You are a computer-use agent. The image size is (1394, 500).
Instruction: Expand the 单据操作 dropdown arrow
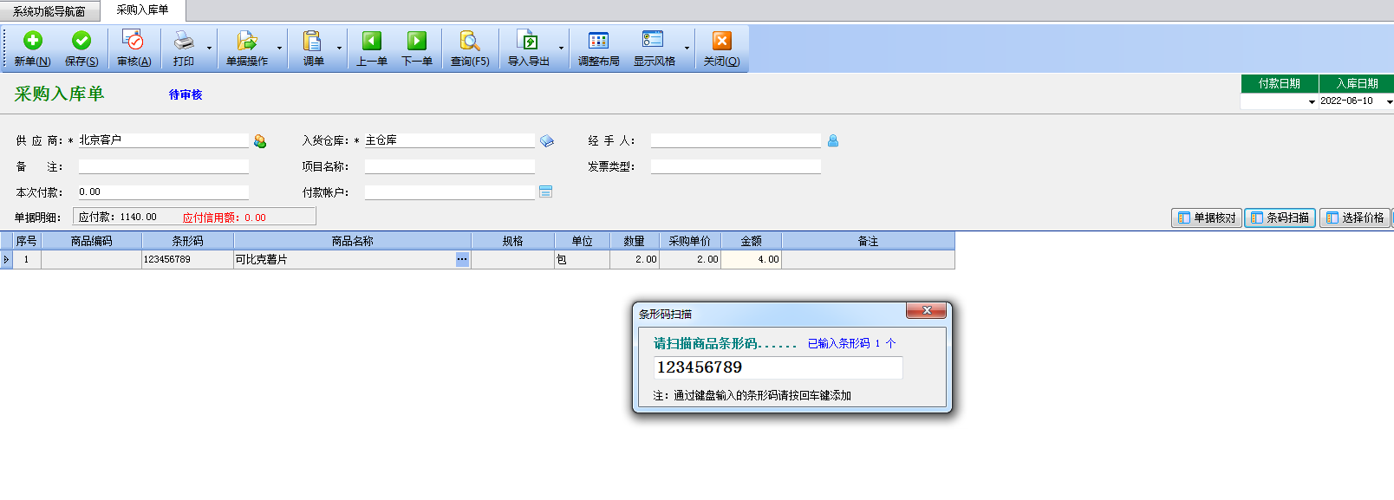click(279, 49)
